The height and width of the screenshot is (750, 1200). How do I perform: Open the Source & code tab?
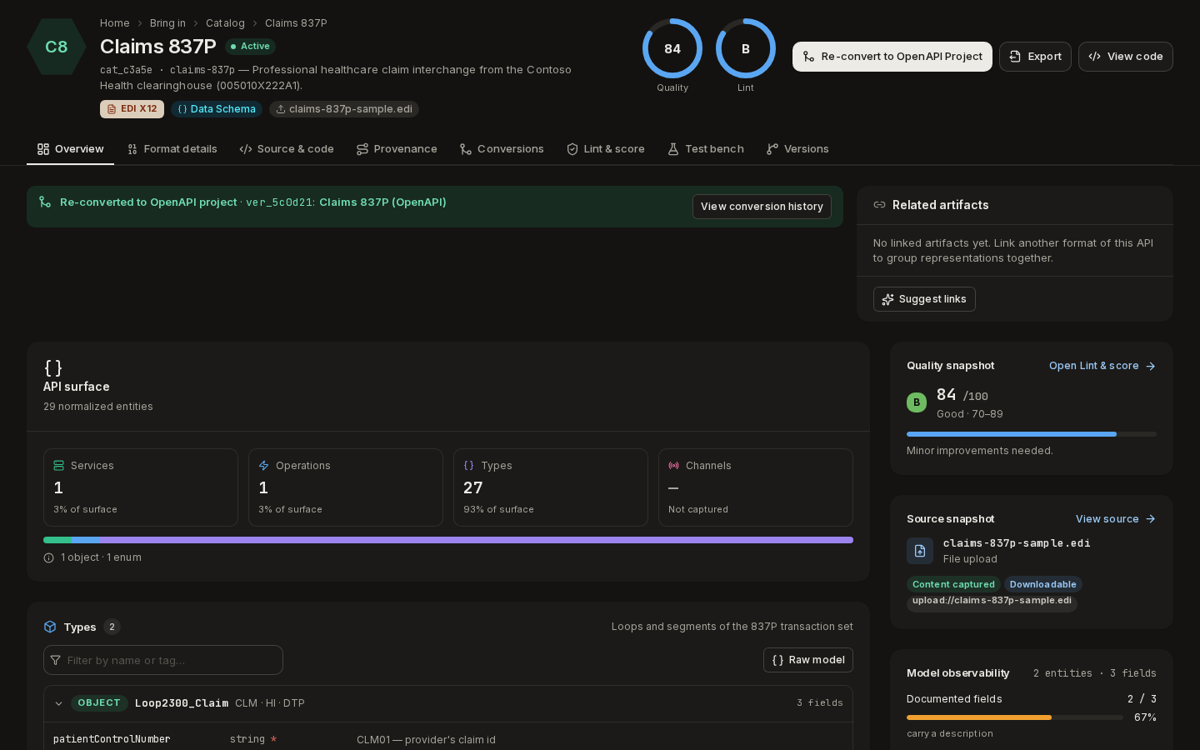(x=287, y=149)
